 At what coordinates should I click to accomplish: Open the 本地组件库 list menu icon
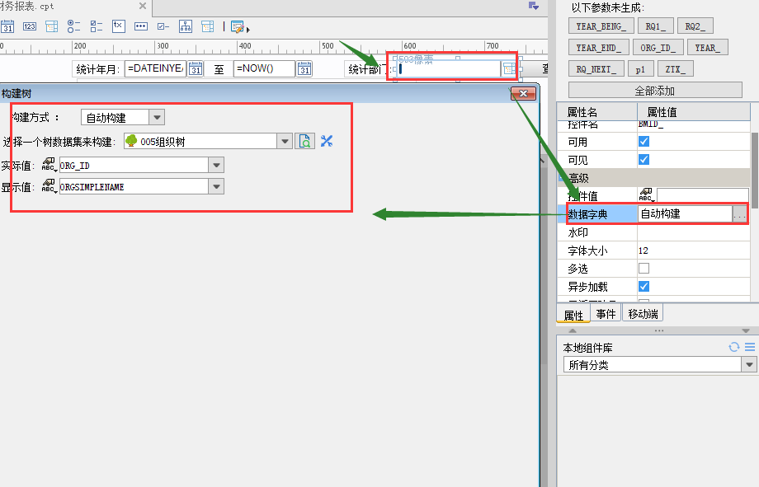tap(750, 347)
